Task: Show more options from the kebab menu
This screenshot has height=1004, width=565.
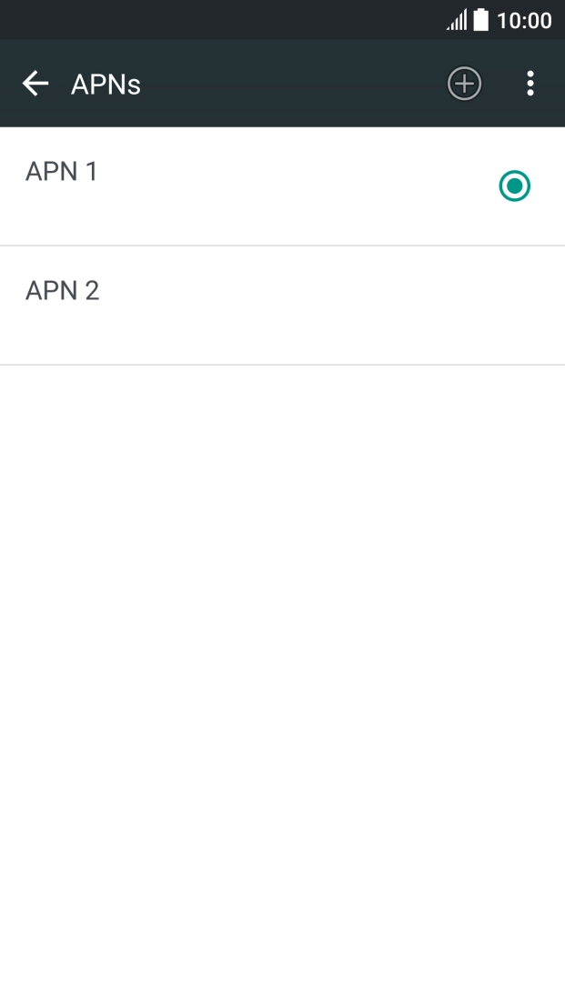Action: (530, 83)
